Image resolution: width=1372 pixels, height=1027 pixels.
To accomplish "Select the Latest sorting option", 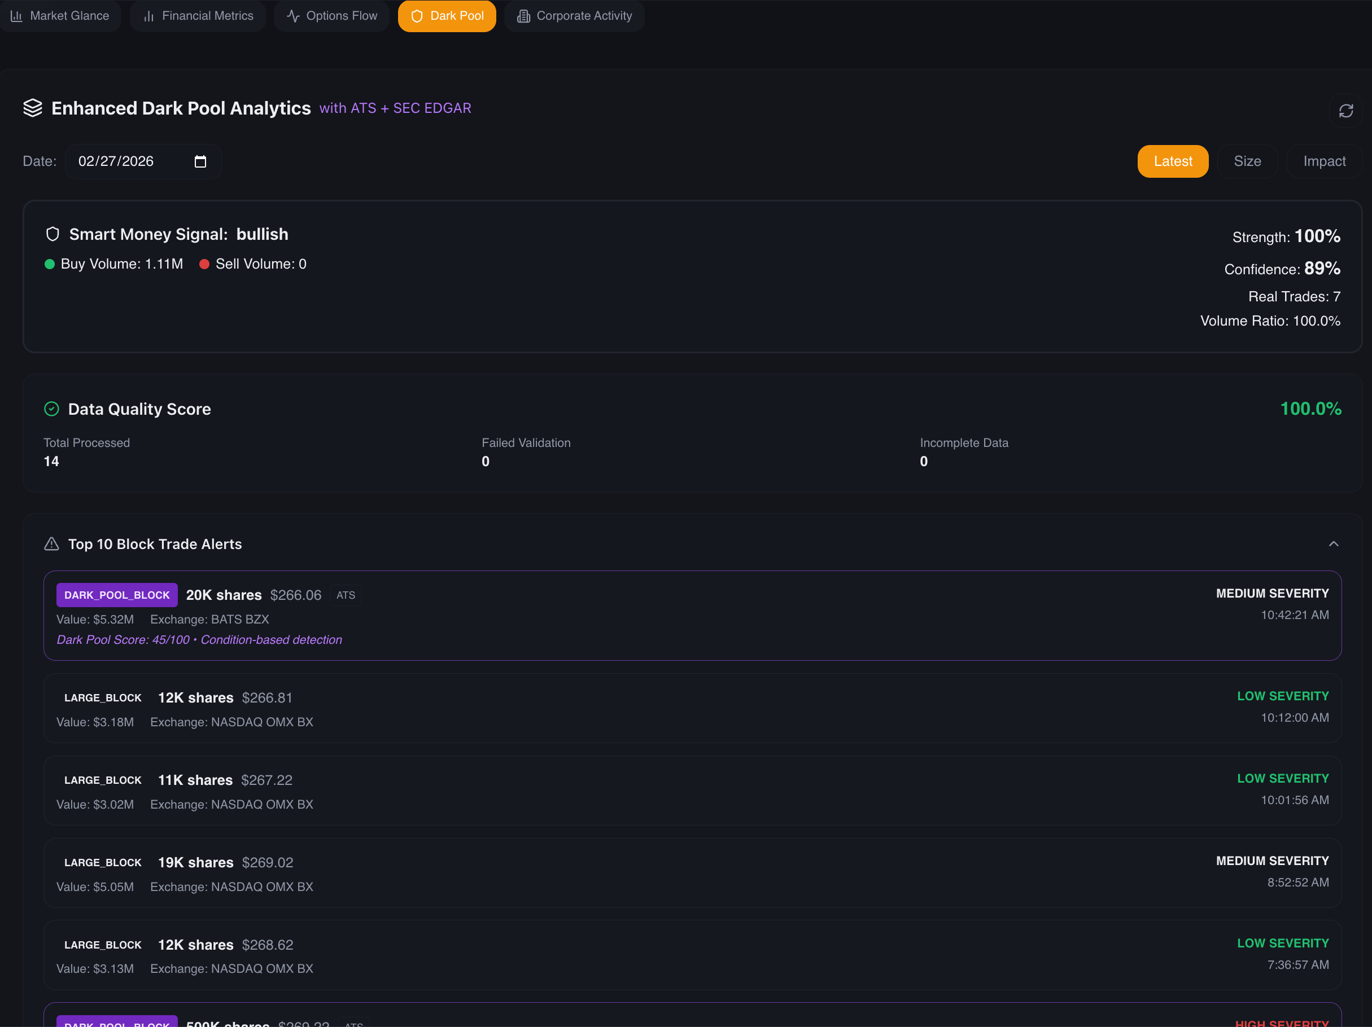I will tap(1172, 161).
